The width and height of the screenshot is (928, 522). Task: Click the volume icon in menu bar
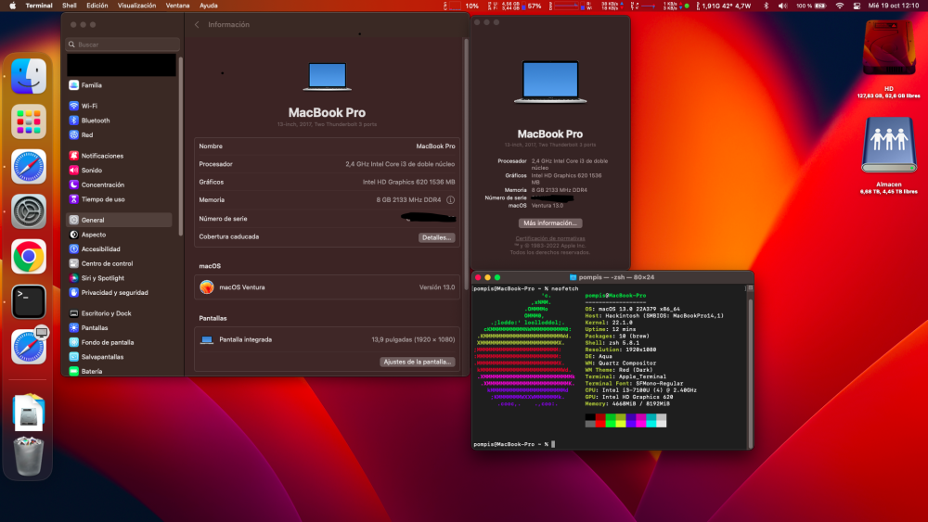point(782,6)
